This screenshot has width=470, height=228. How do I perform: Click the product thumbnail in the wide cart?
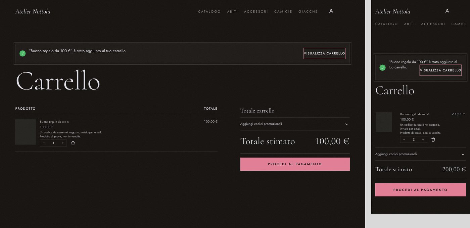coord(26,132)
